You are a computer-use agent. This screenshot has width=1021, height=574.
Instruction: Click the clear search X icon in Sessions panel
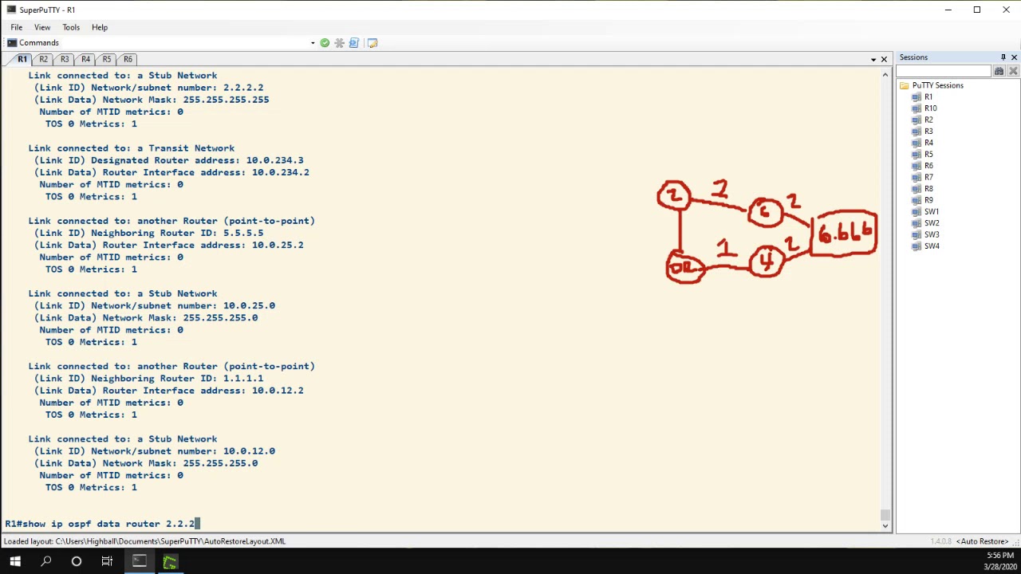point(1013,72)
